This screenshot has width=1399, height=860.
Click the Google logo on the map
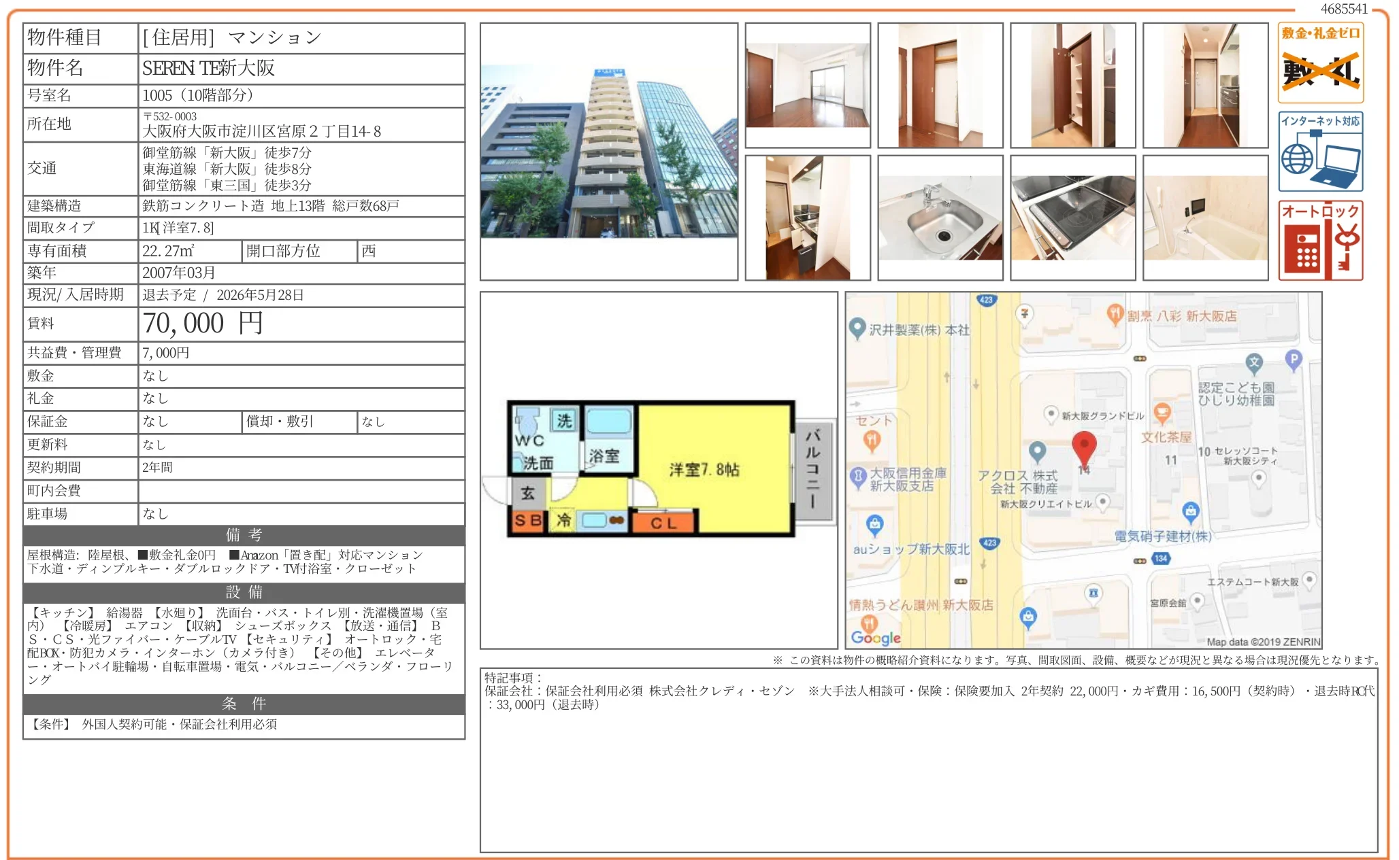(x=876, y=637)
